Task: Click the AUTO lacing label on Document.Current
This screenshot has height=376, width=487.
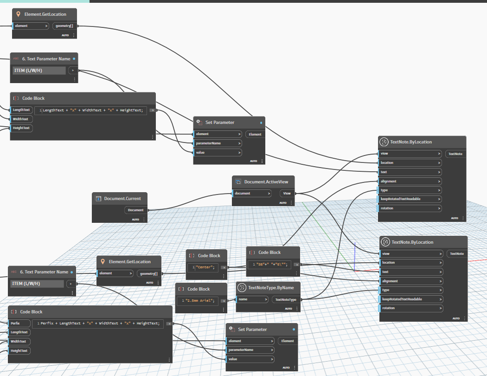Action: [x=135, y=220]
